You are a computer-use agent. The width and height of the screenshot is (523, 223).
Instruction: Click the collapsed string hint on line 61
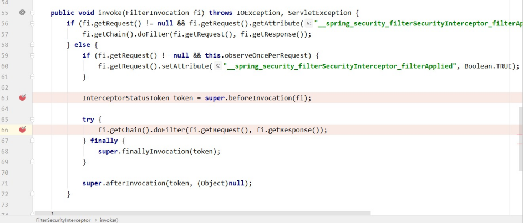tap(219, 66)
